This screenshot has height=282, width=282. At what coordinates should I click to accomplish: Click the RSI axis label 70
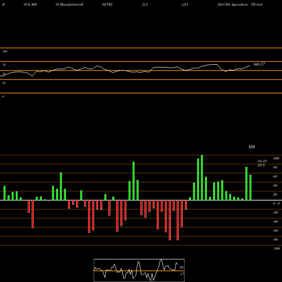click(x=4, y=65)
